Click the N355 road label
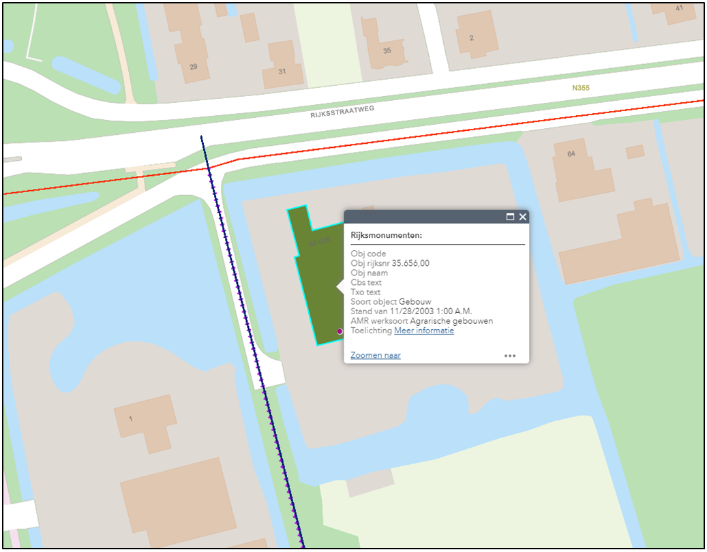Viewport: 707px width, 552px height. point(581,88)
